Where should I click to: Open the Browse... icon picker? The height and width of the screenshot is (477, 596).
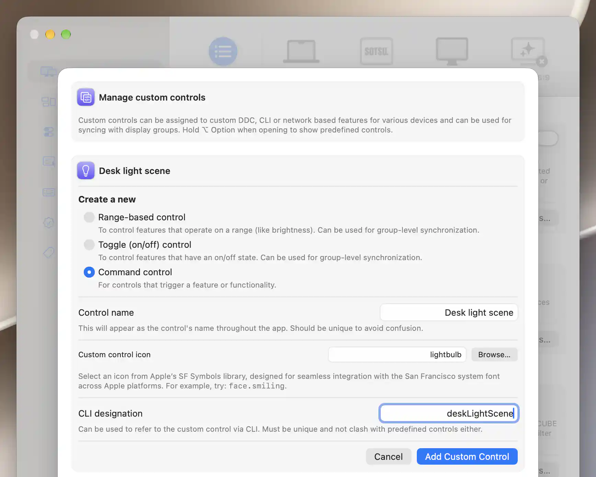click(494, 354)
